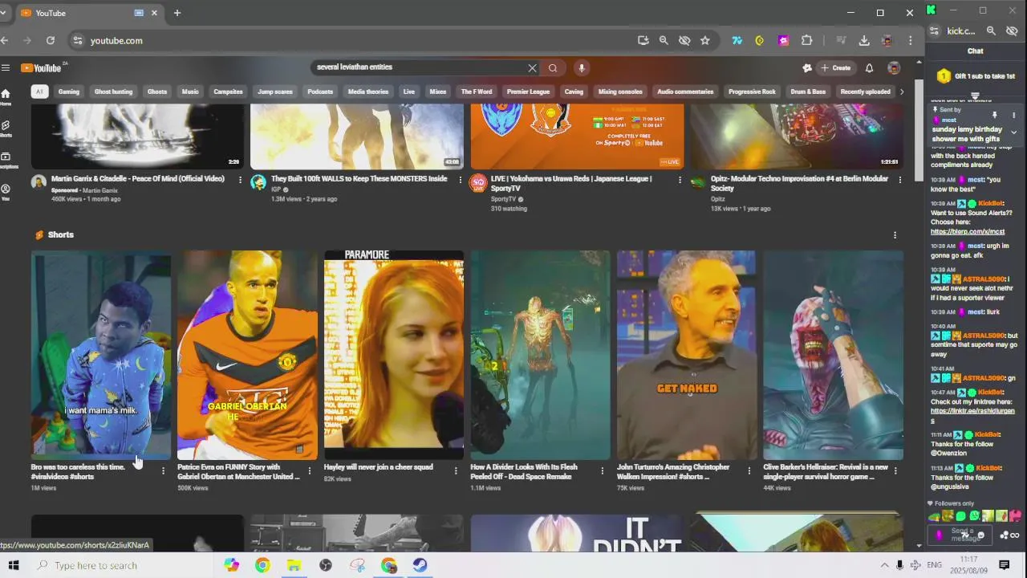Open the Chrome tab search dropdown
The height and width of the screenshot is (578, 1027).
(x=3, y=13)
